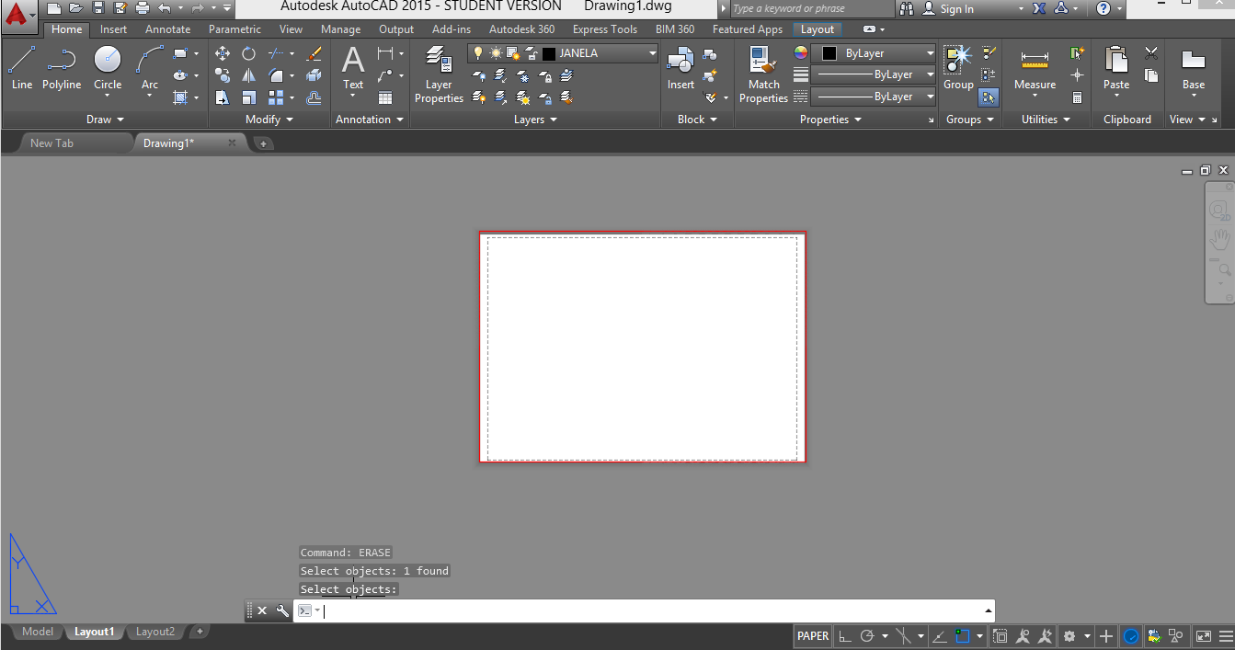Screen dimensions: 1235x650
Task: Expand the Block panel
Action: (x=697, y=120)
